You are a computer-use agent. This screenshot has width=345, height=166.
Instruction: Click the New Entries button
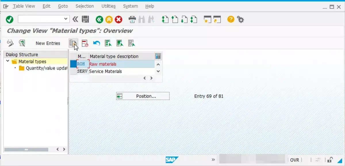pyautogui.click(x=48, y=43)
